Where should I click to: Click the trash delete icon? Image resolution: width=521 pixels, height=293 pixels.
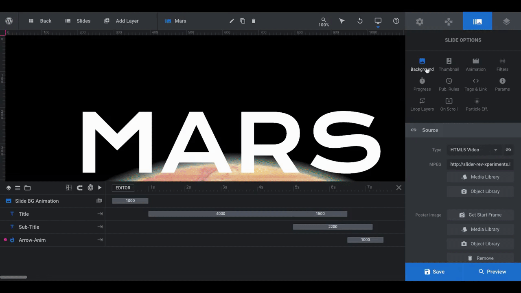point(254,21)
